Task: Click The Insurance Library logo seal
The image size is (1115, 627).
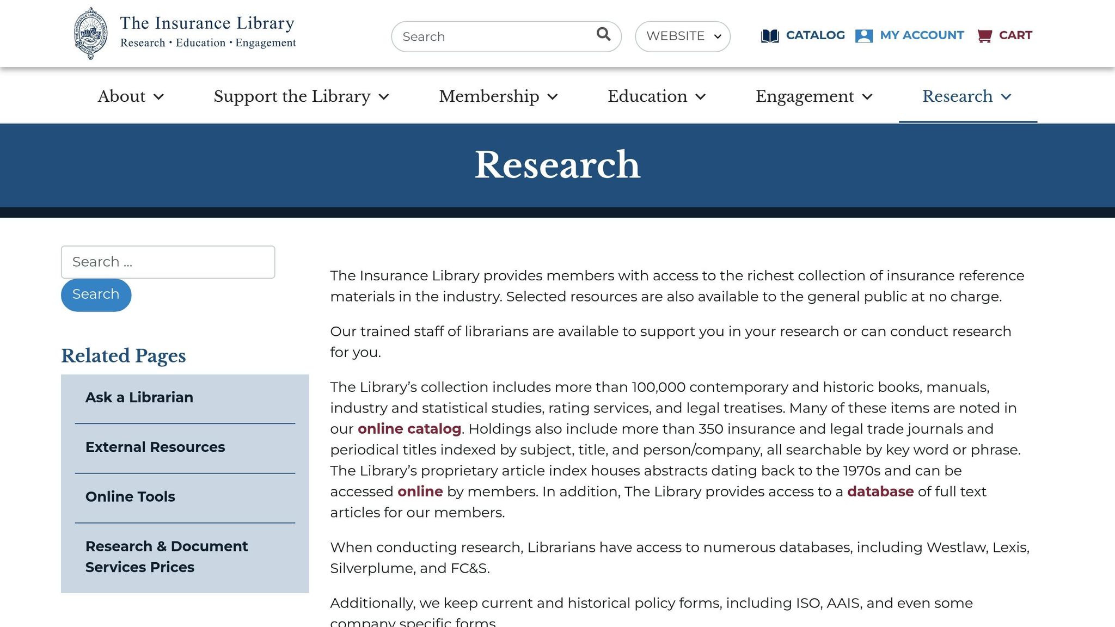Action: pyautogui.click(x=90, y=32)
